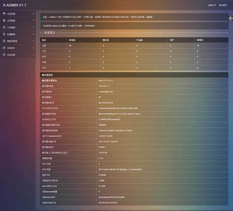Select the 用户 column header
This screenshot has height=211, width=233.
click(x=172, y=40)
